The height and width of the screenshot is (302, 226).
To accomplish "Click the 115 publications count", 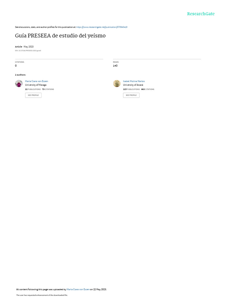I will 132,89.
